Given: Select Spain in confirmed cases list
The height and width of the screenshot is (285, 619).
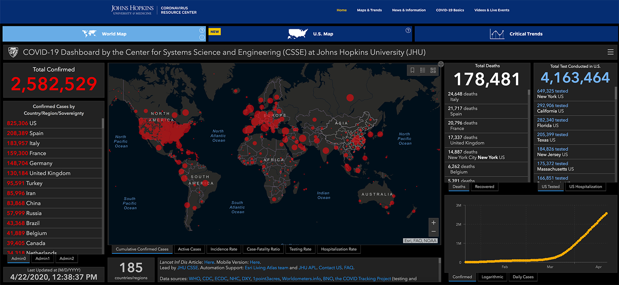Looking at the screenshot, I should click(x=52, y=133).
